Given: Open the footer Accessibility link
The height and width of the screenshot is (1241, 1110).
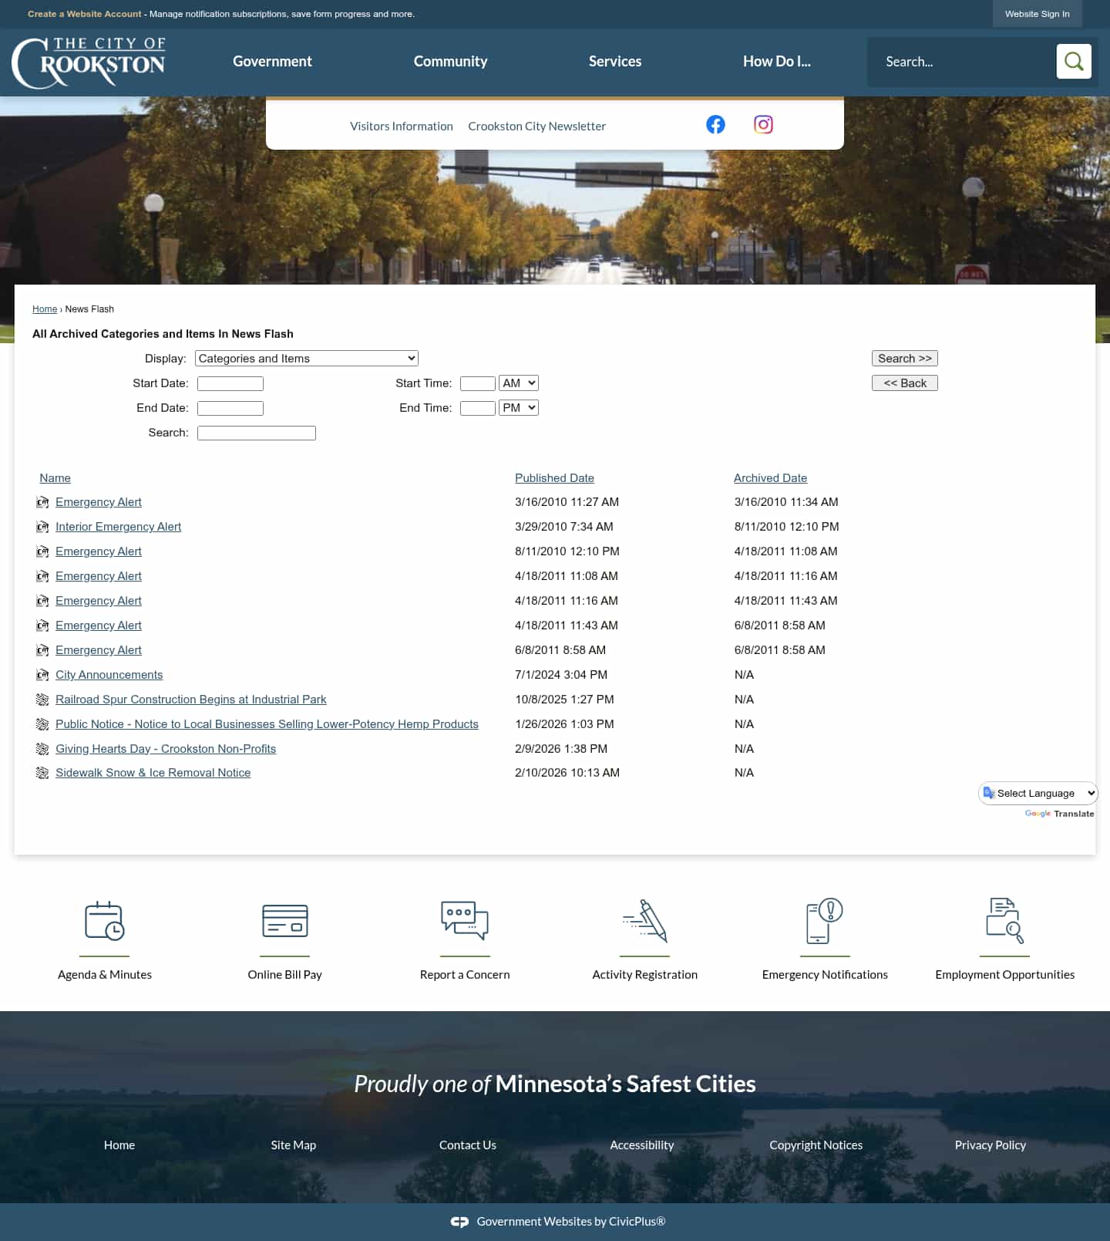Looking at the screenshot, I should (x=642, y=1145).
